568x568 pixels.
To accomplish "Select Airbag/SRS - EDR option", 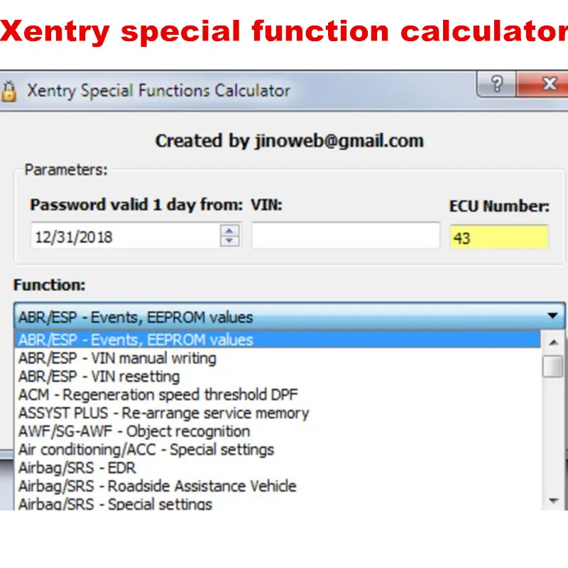I will click(x=278, y=468).
